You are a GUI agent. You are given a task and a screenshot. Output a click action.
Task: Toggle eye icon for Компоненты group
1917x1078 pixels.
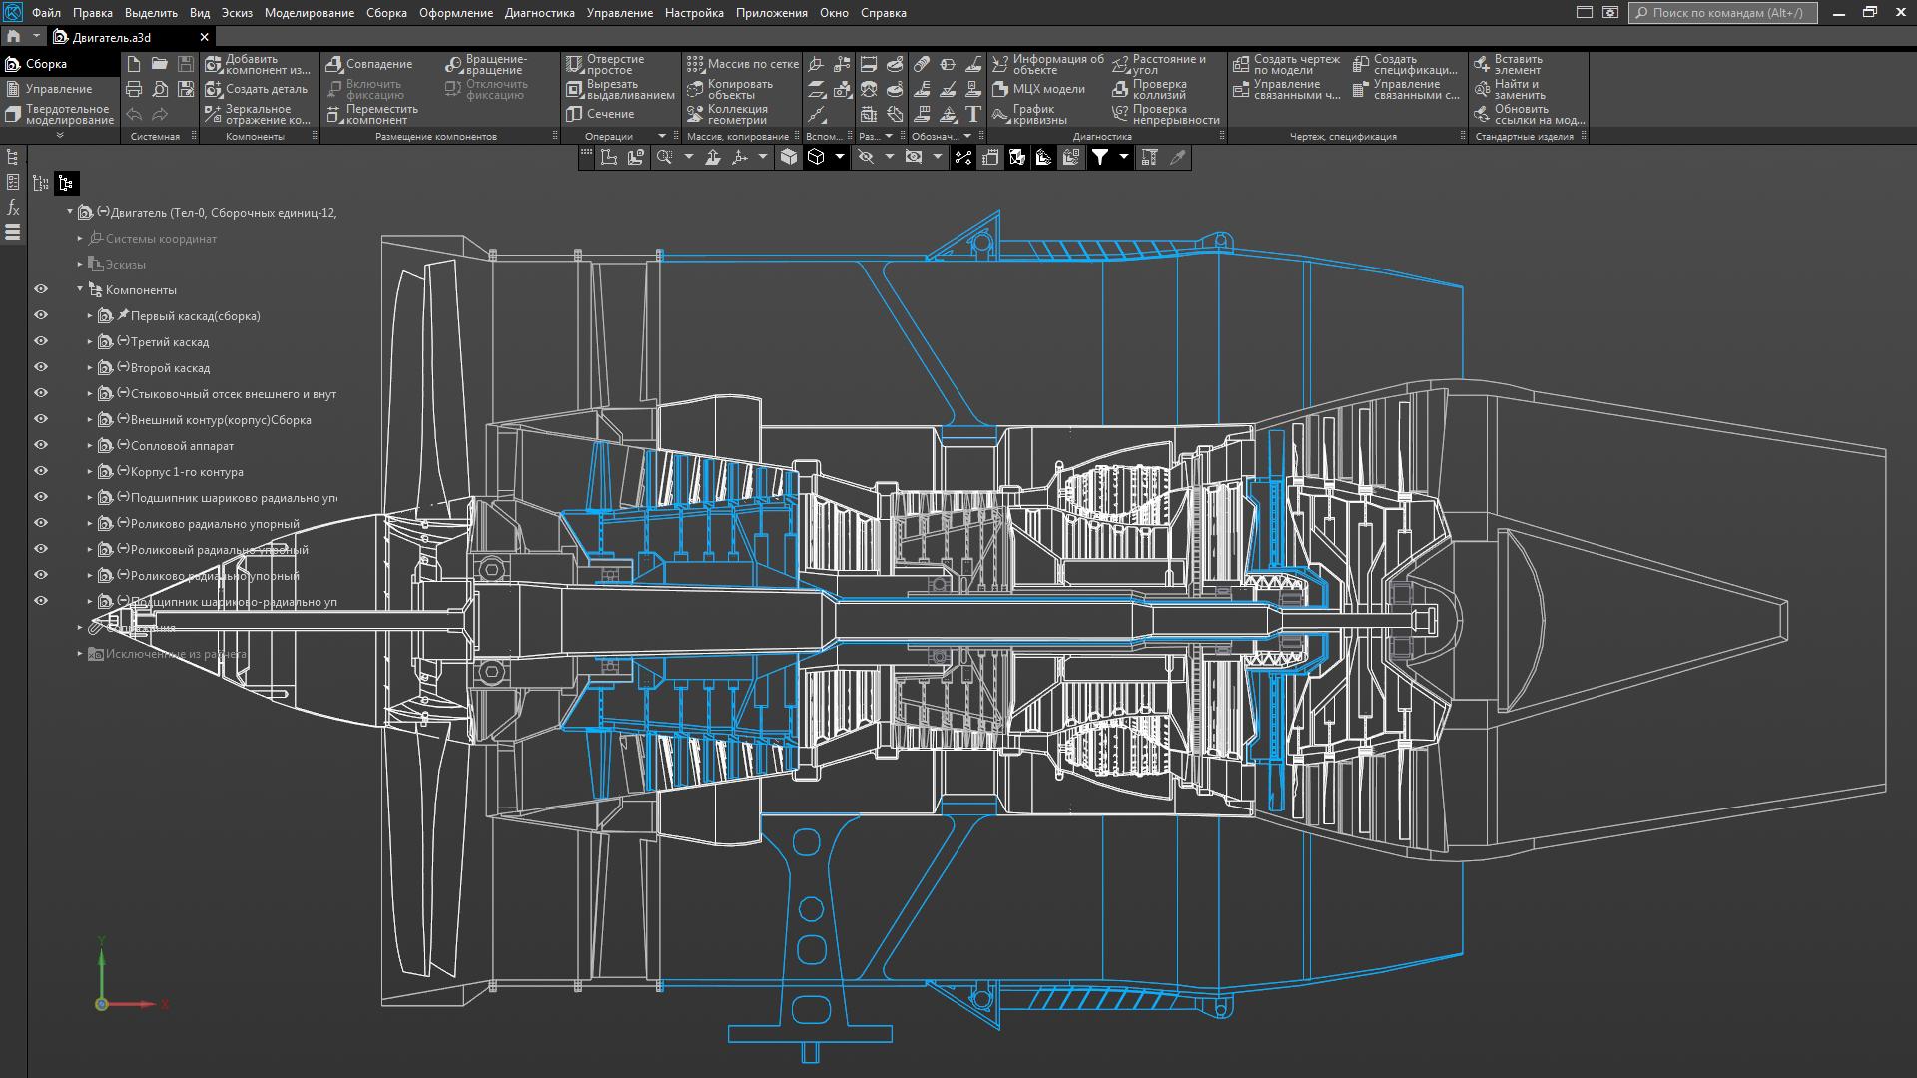point(41,289)
